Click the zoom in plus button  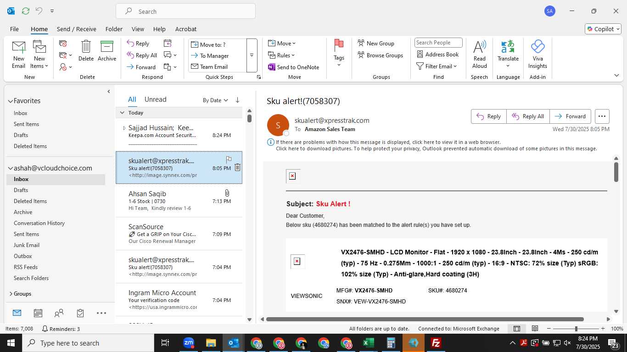(603, 329)
